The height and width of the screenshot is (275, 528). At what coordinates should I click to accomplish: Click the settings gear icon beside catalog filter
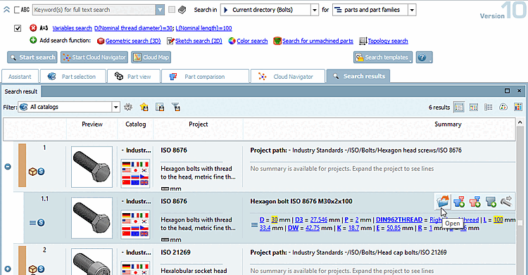[x=128, y=107]
